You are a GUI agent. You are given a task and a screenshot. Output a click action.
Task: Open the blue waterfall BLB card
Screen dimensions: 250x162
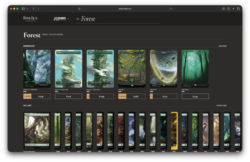pos(132,131)
